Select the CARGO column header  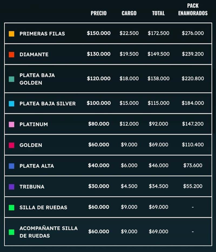coord(129,13)
